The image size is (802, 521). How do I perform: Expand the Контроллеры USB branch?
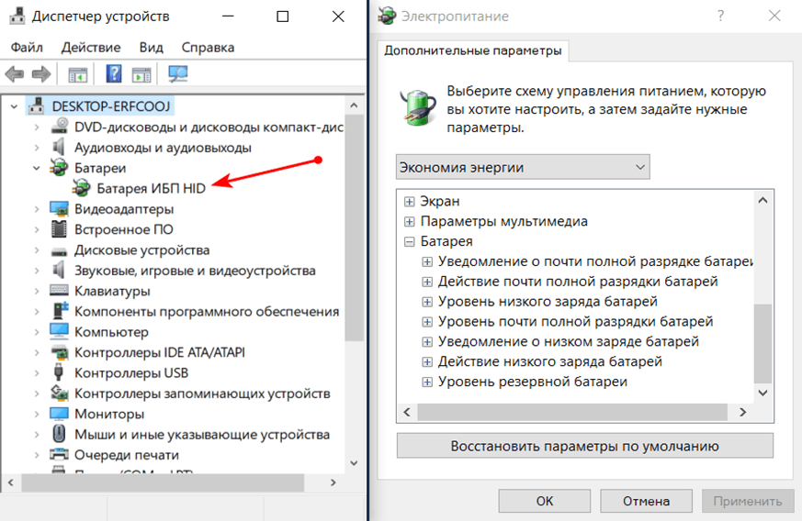[x=37, y=373]
